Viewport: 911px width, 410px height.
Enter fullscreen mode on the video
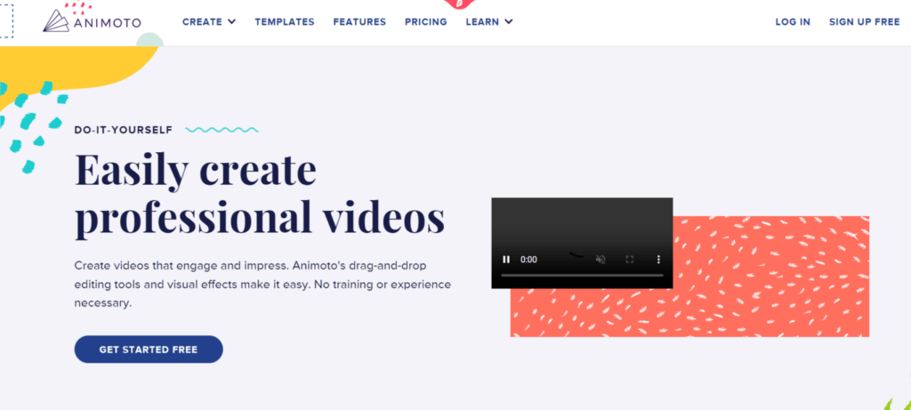[x=629, y=260]
